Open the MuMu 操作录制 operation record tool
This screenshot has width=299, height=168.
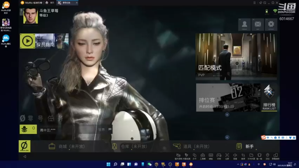point(178,156)
